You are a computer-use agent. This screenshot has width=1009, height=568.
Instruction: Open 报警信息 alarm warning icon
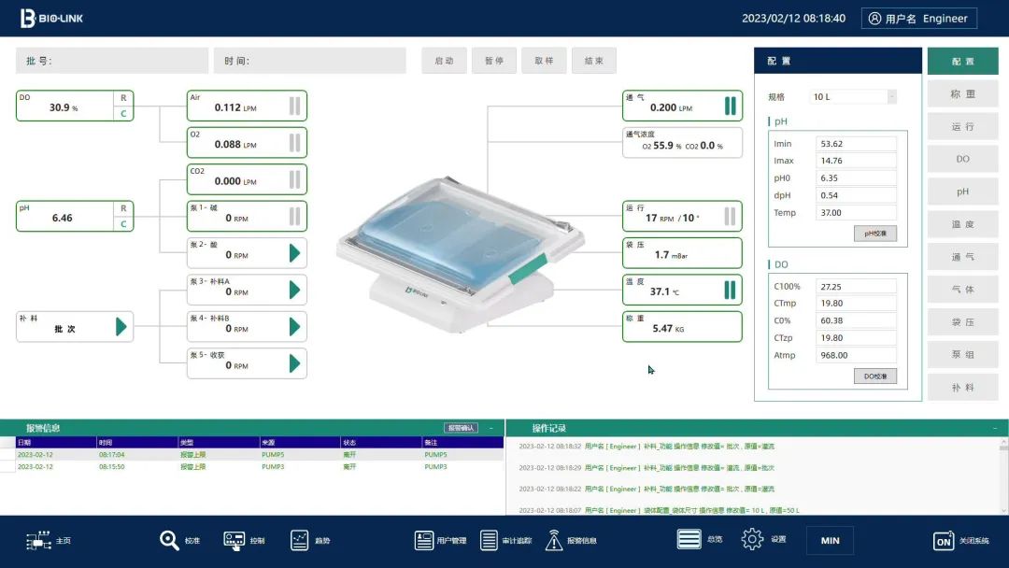554,540
